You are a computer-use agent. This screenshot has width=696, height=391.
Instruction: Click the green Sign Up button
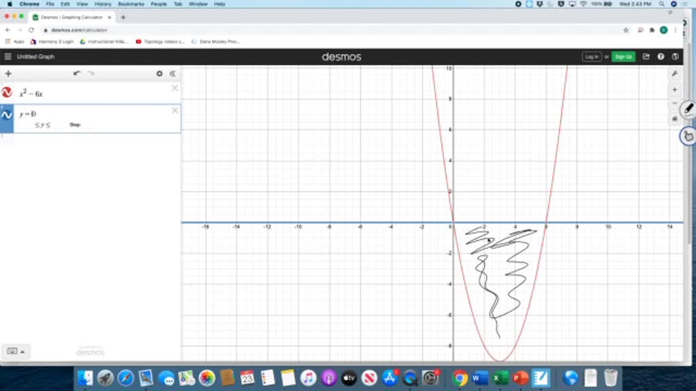tap(623, 57)
